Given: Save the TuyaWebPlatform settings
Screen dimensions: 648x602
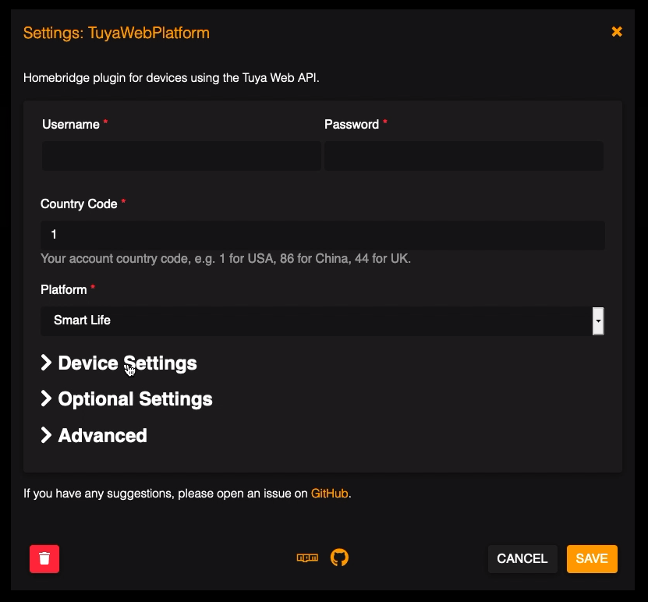Looking at the screenshot, I should [592, 558].
